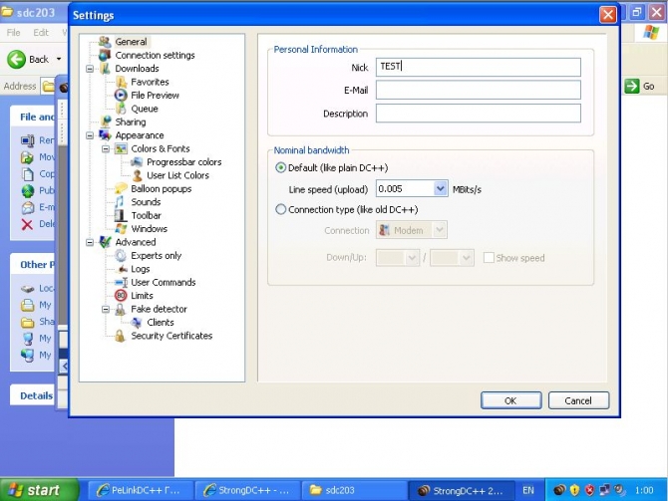
Task: Click the Connection settings globe icon
Action: pyautogui.click(x=105, y=55)
